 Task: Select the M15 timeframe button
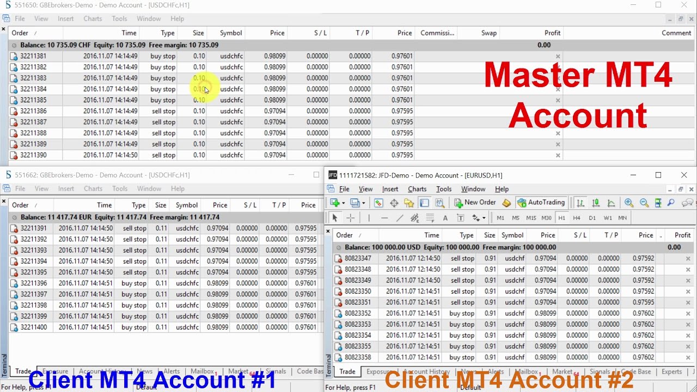coord(531,218)
